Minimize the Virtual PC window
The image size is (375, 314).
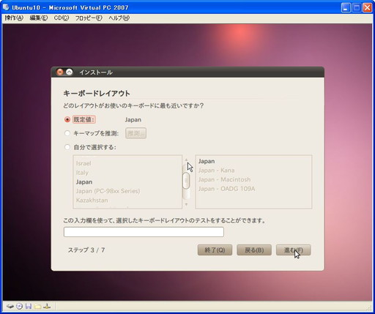pos(346,7)
